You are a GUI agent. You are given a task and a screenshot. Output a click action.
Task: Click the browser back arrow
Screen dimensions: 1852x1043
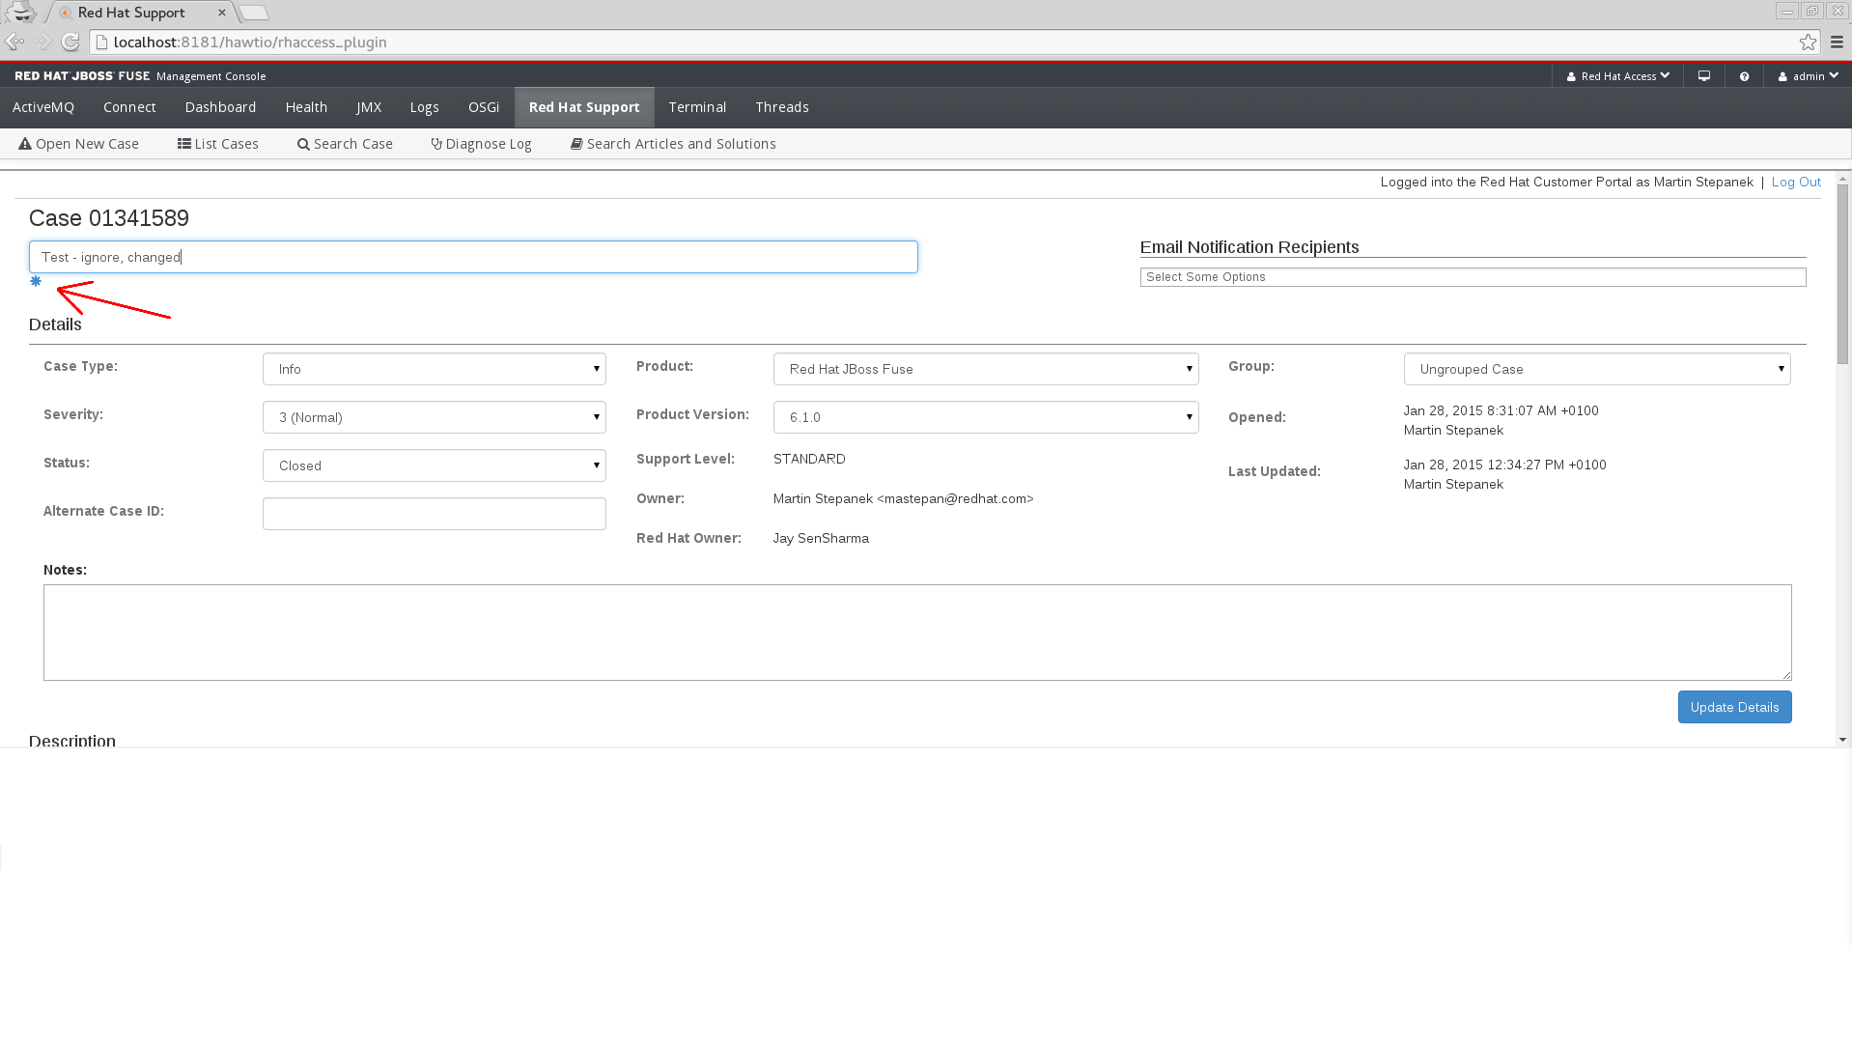pos(14,42)
